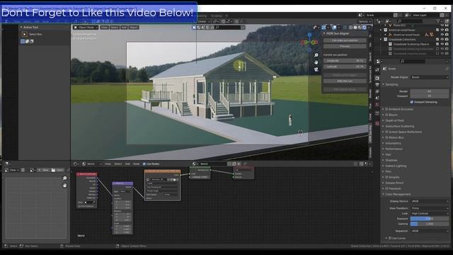Click the outliner filter funnel icon
This screenshot has height=255, width=453.
pos(438,21)
